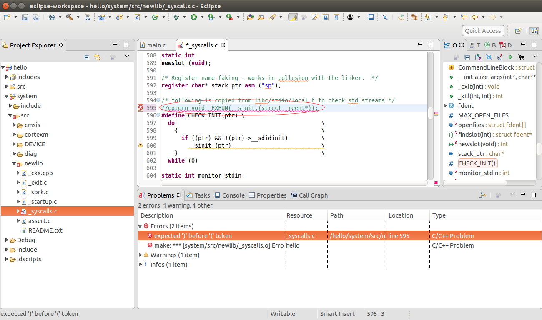Switch to the main.c editor tab

(156, 44)
